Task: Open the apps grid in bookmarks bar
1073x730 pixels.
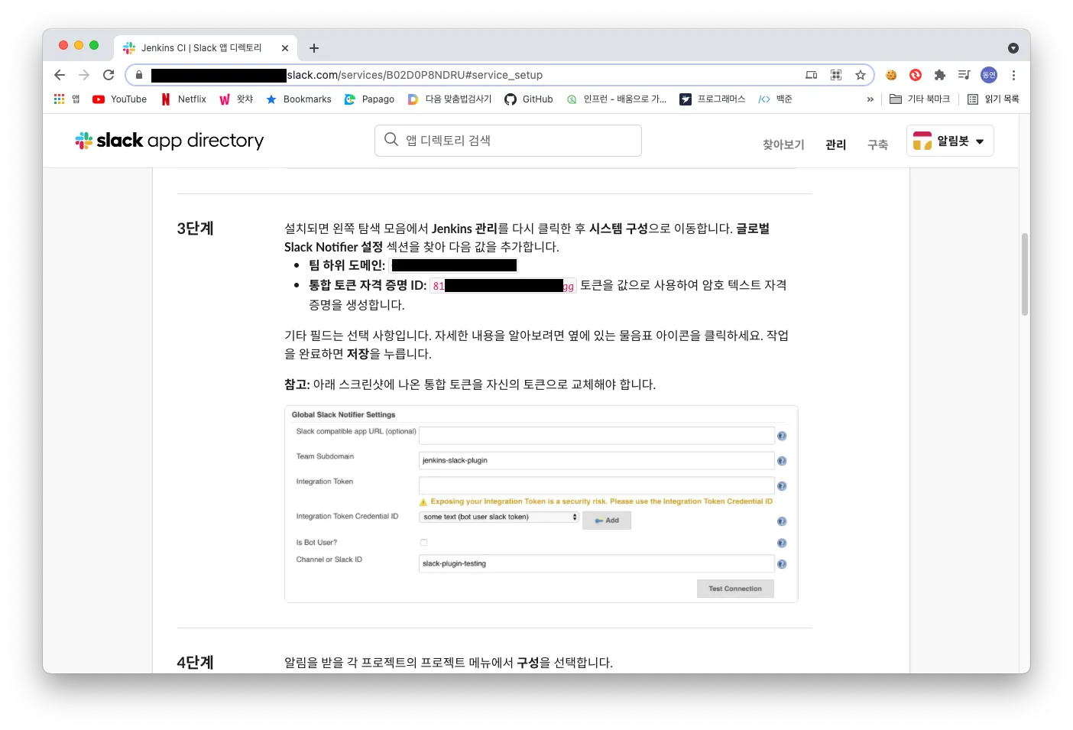Action: (x=66, y=99)
